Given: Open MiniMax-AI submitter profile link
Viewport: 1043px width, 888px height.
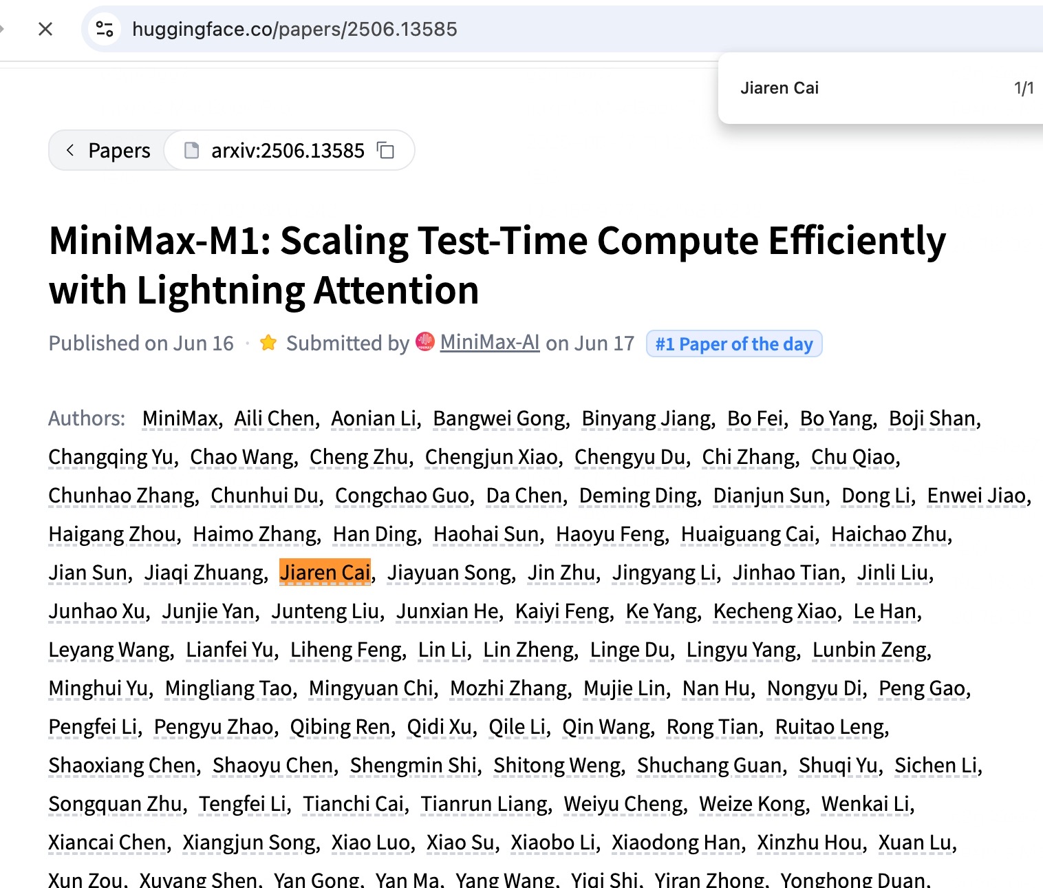Looking at the screenshot, I should coord(489,342).
